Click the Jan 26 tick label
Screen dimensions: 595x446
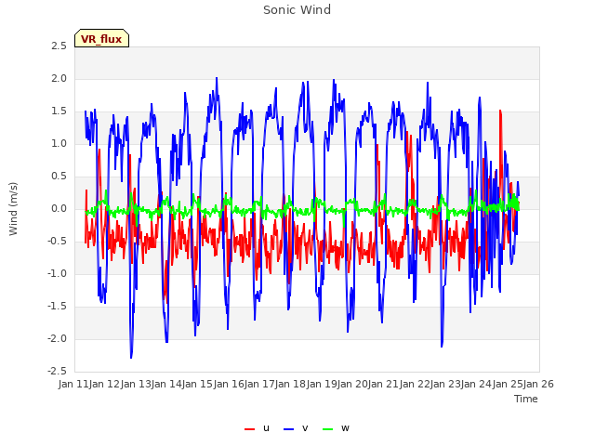tap(539, 384)
